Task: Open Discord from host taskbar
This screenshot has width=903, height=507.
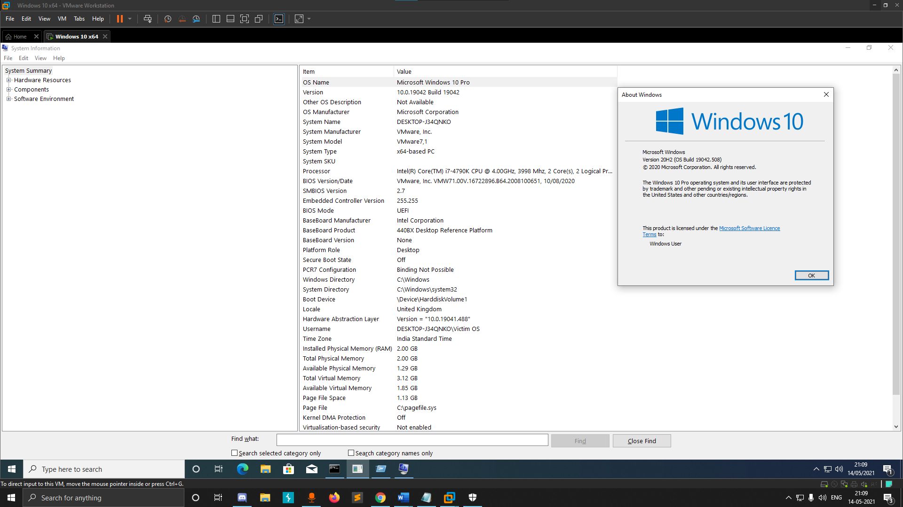Action: point(242,498)
